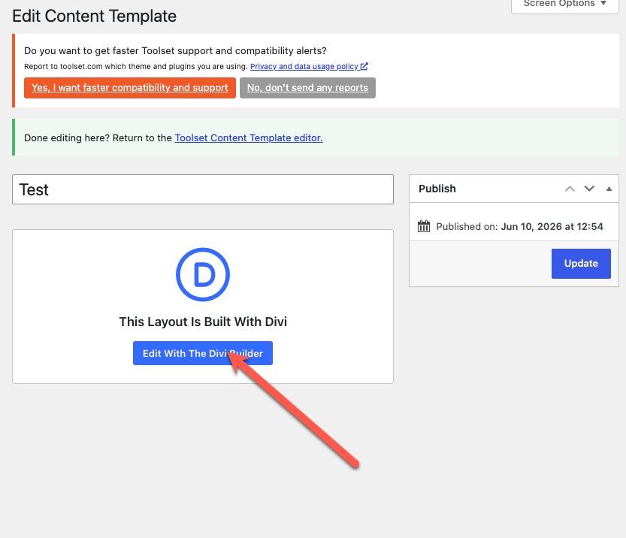Click the Published on date text
Screen dimensions: 626x538
tap(552, 226)
